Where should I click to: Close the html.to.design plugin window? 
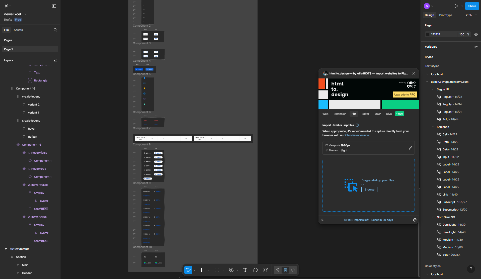pyautogui.click(x=414, y=73)
